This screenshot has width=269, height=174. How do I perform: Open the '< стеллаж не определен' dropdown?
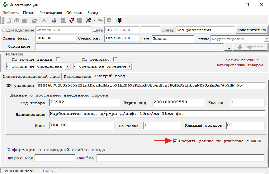[x=129, y=66]
